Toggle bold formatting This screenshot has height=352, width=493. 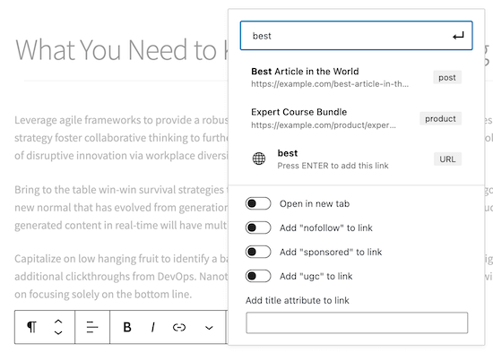[127, 327]
